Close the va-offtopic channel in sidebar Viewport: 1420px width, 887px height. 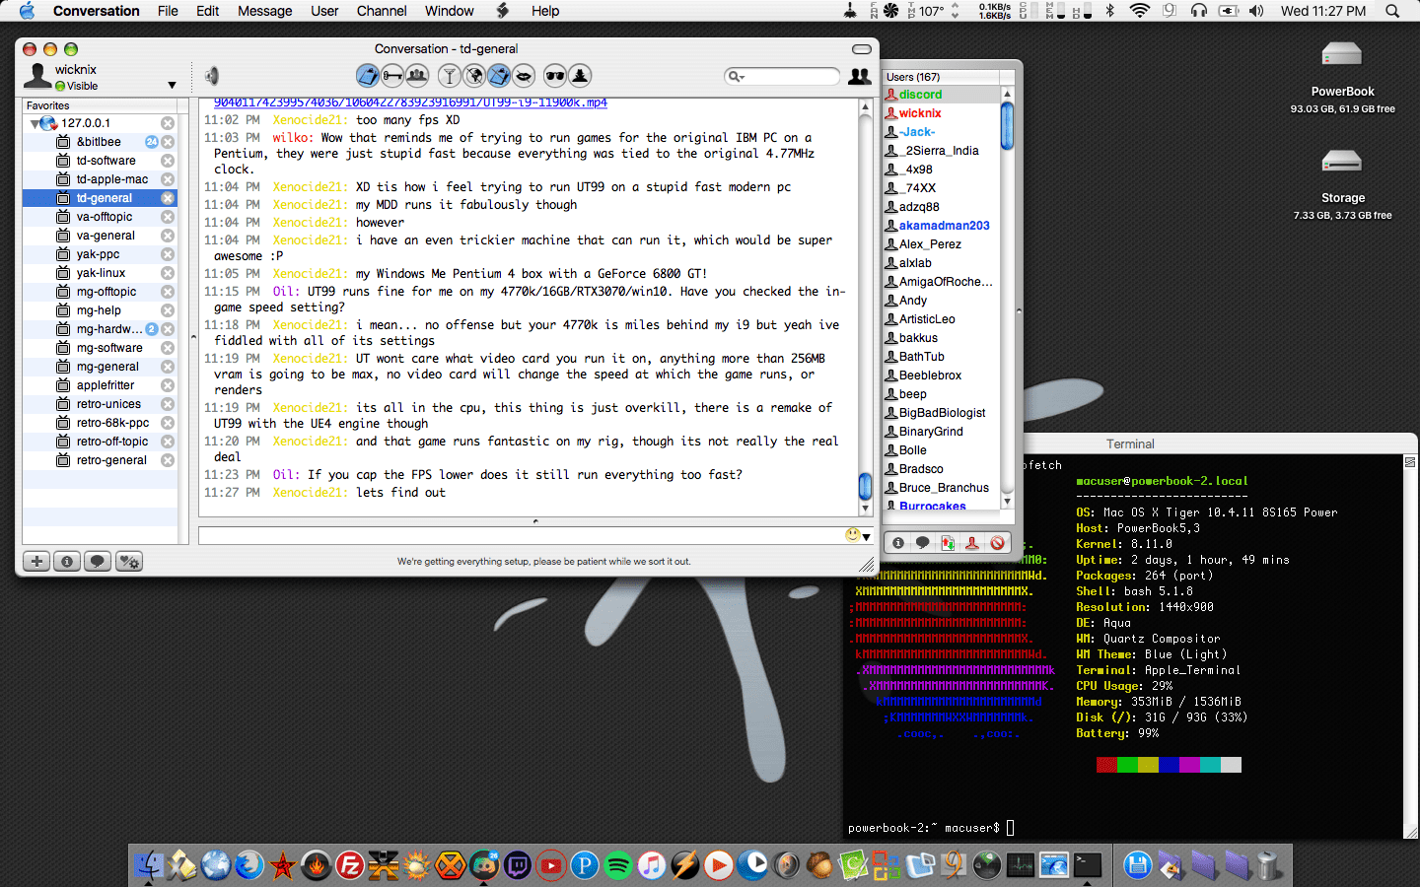point(168,217)
